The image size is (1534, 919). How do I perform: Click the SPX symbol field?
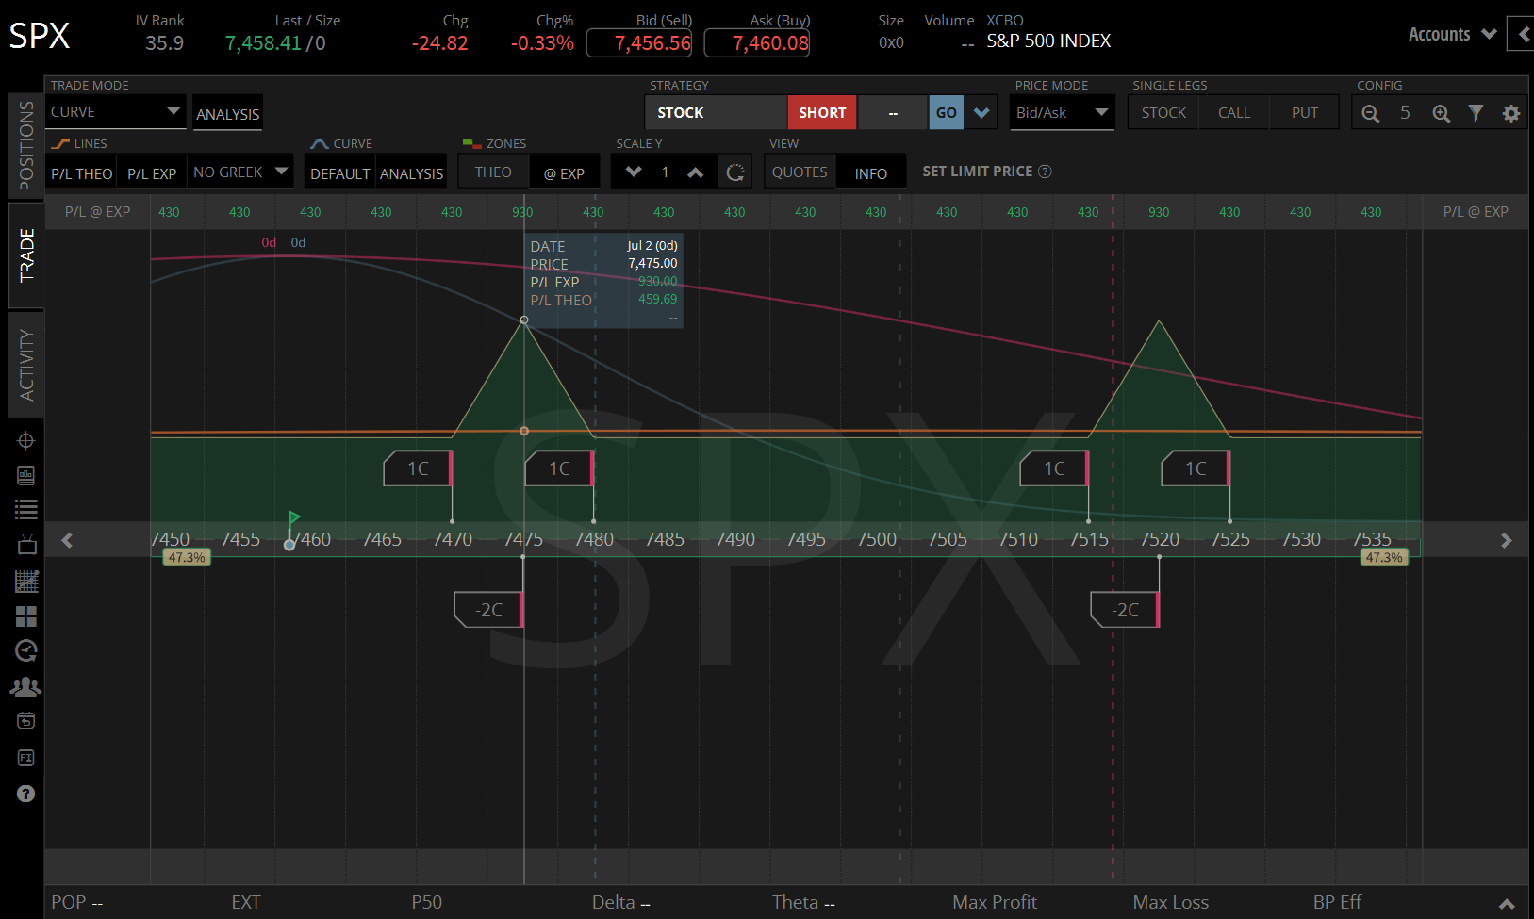point(40,37)
